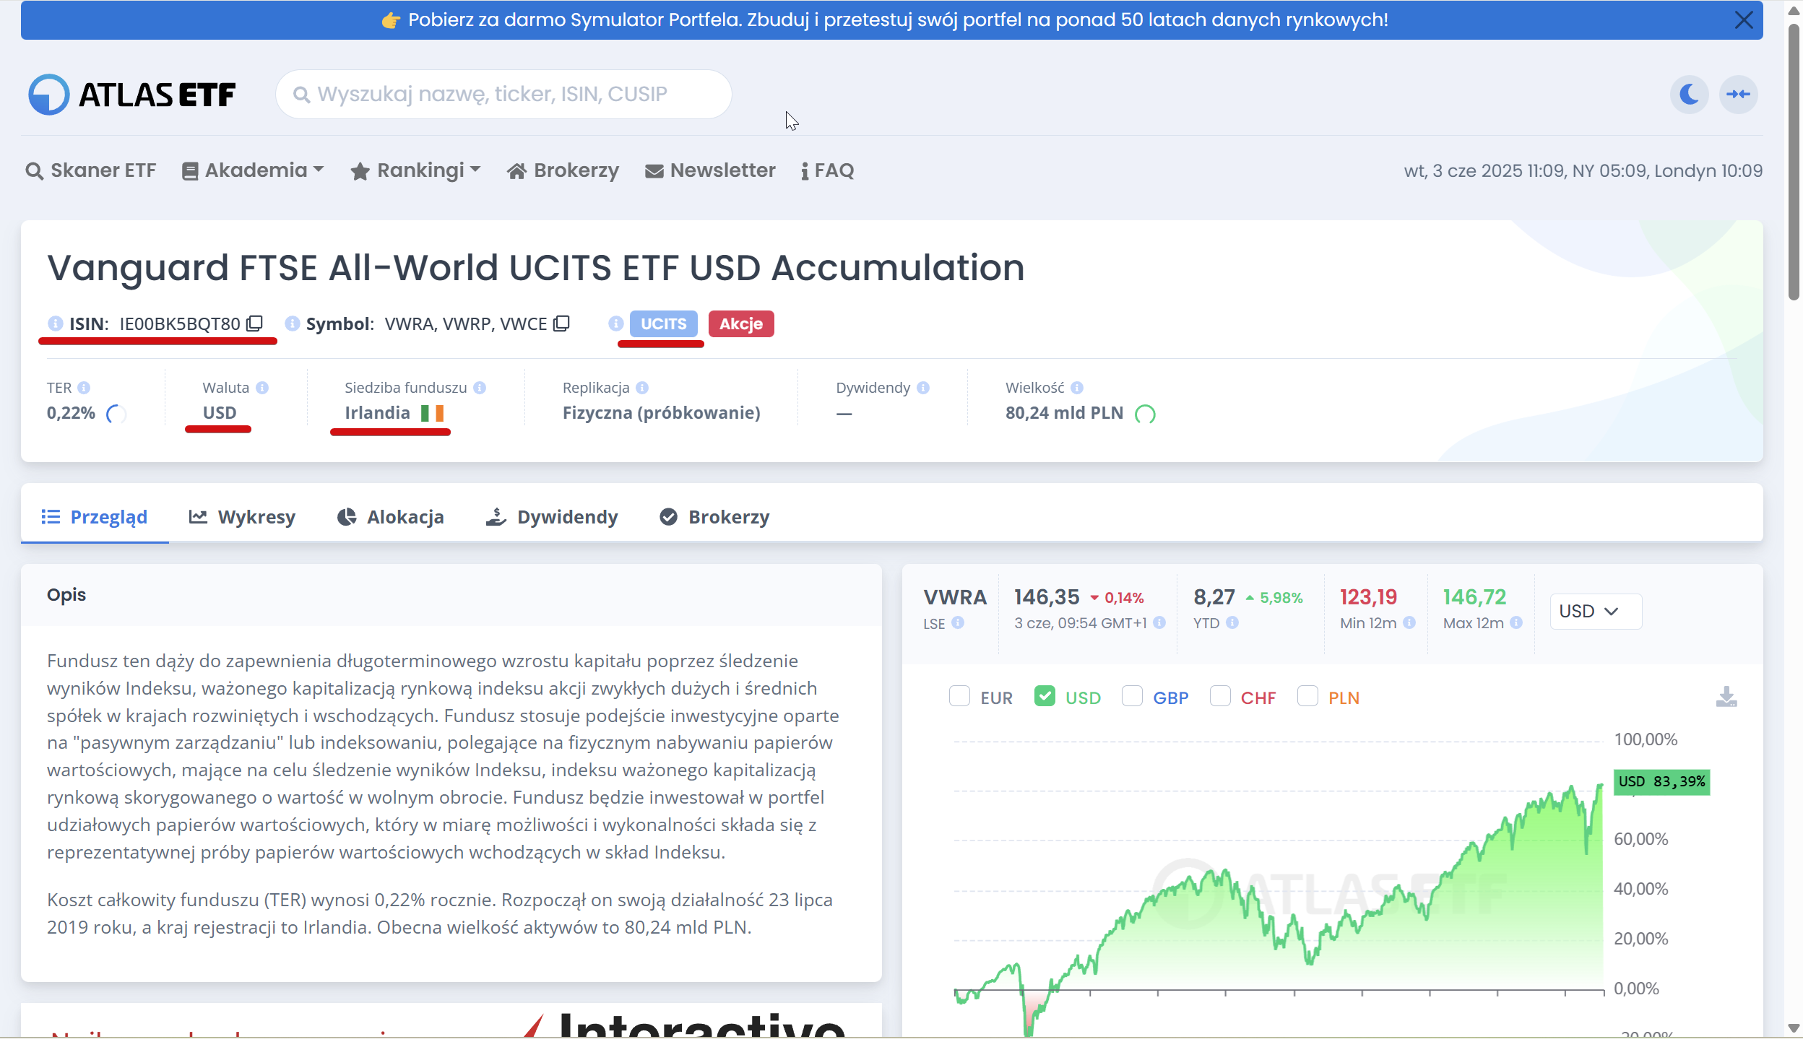Switch to the Wykresy tab
Image resolution: width=1803 pixels, height=1060 pixels.
coord(242,517)
